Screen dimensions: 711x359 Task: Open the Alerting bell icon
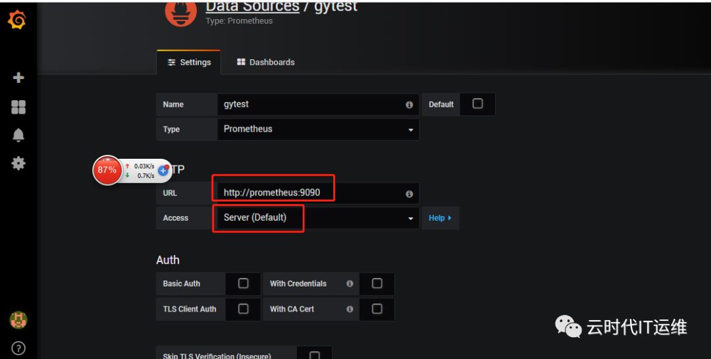pyautogui.click(x=18, y=135)
